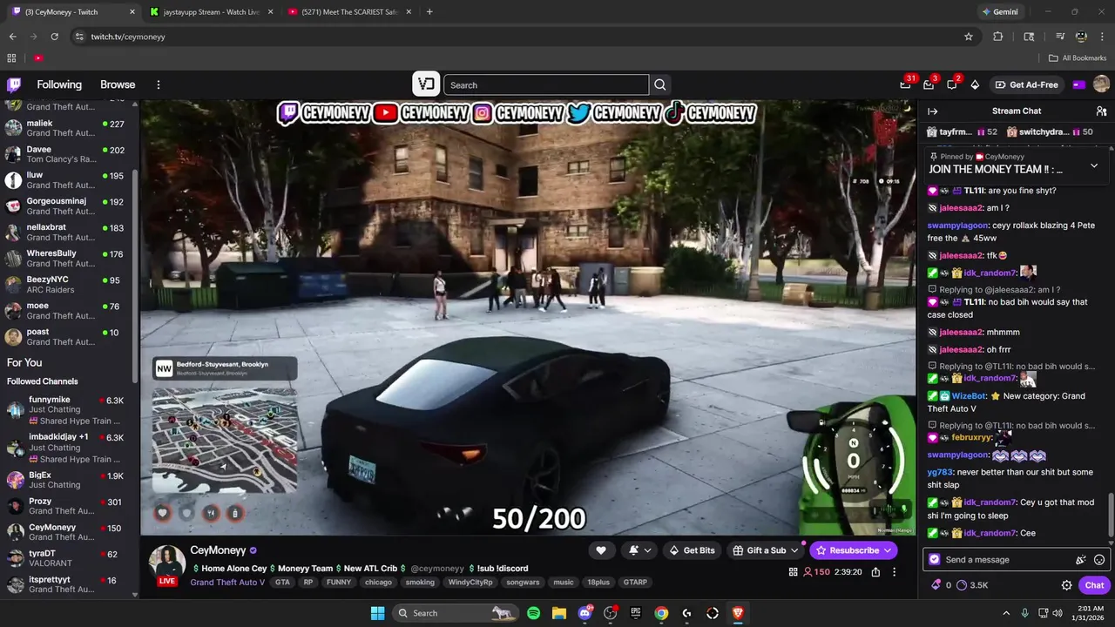This screenshot has height=627, width=1115.
Task: Open All Bookmarks folder
Action: pos(1078,58)
